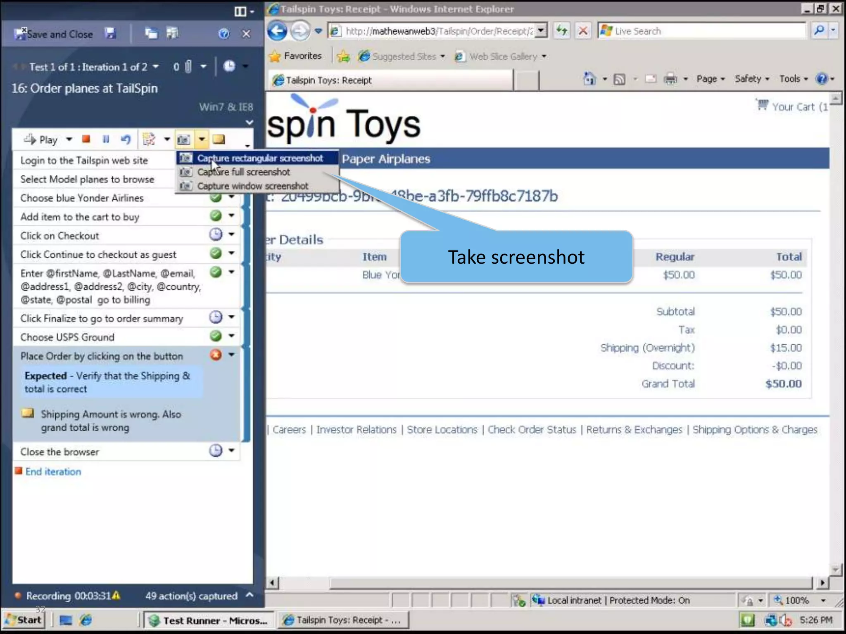Click the camera screenshot capture icon
Viewport: 846px width, 634px height.
tap(184, 140)
